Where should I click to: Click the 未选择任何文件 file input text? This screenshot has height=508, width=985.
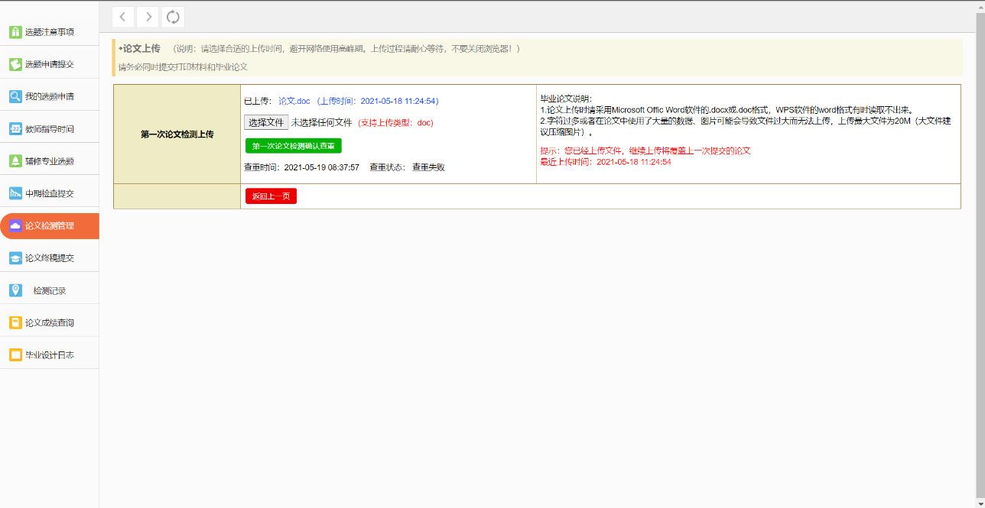[321, 122]
